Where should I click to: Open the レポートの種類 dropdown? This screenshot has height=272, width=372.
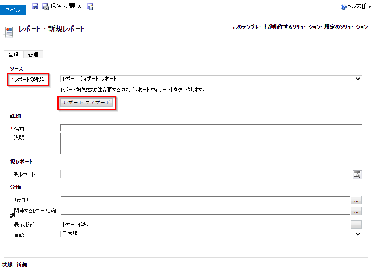[x=211, y=79]
